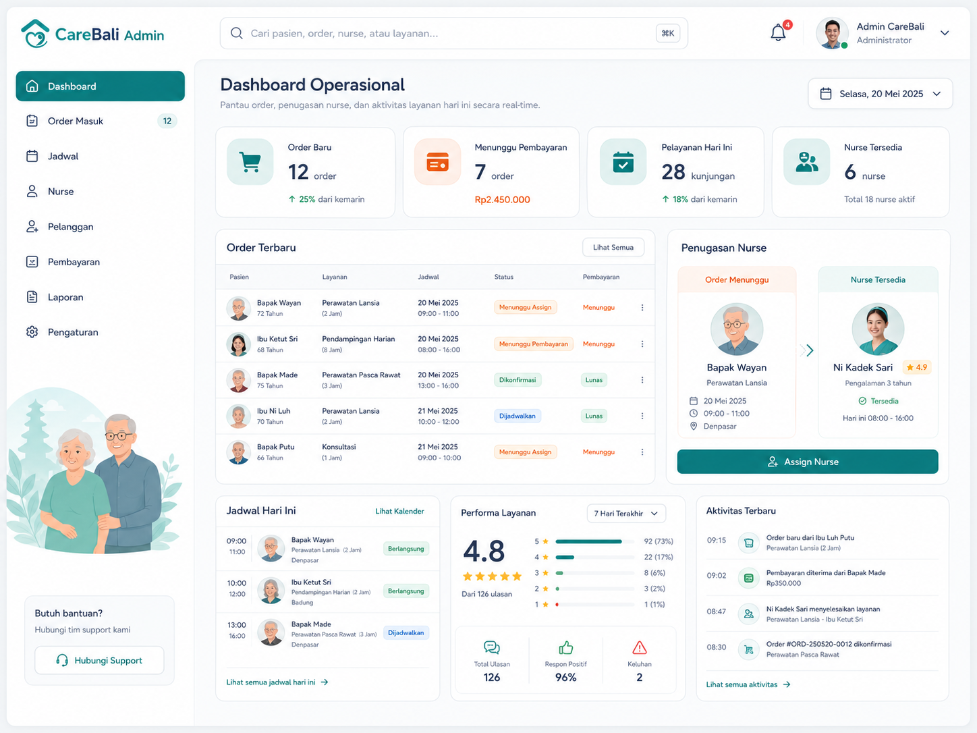Image resolution: width=977 pixels, height=733 pixels.
Task: Open row menu for Bapak Wayan order
Action: 642,308
